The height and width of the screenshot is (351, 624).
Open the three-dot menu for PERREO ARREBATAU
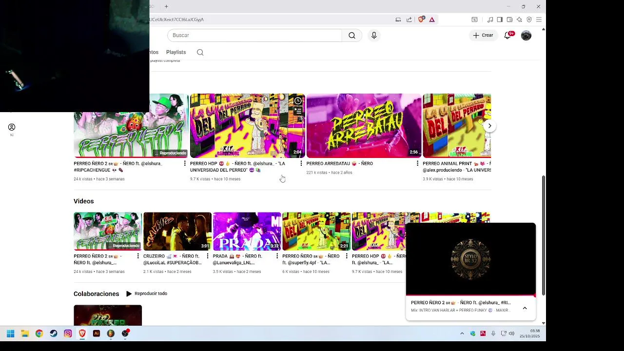[x=417, y=163]
